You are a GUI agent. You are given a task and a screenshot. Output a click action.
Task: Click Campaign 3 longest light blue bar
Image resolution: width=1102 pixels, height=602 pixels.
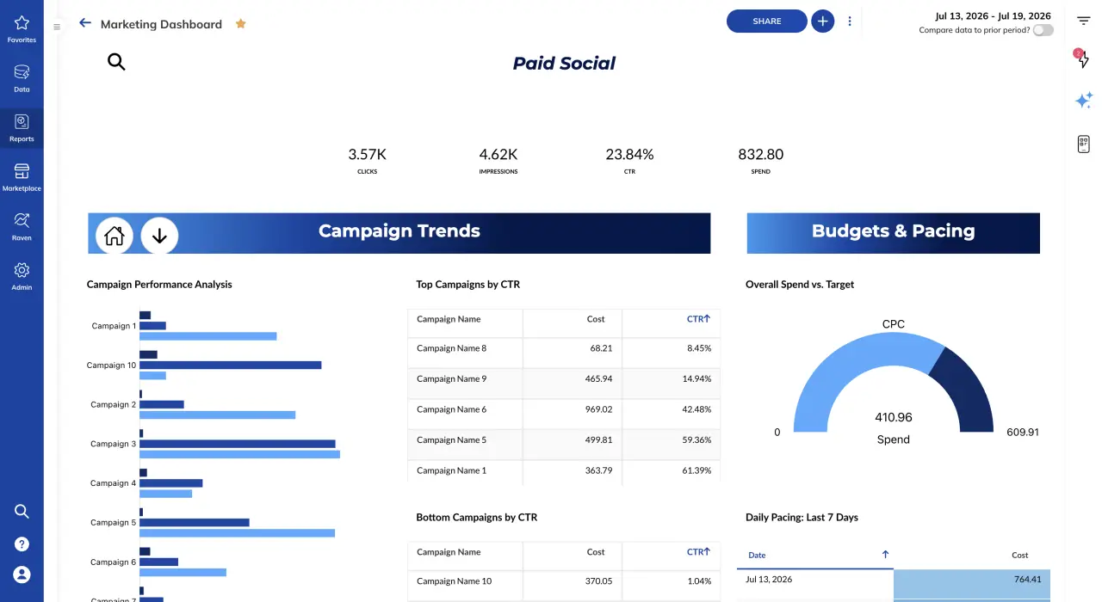(x=239, y=454)
